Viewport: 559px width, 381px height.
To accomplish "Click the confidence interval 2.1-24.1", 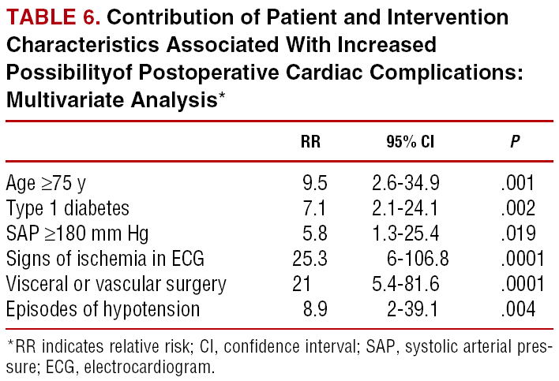I will coord(406,209).
